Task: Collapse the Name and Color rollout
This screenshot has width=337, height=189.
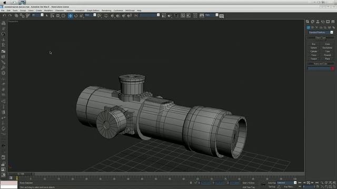Action: [321, 64]
